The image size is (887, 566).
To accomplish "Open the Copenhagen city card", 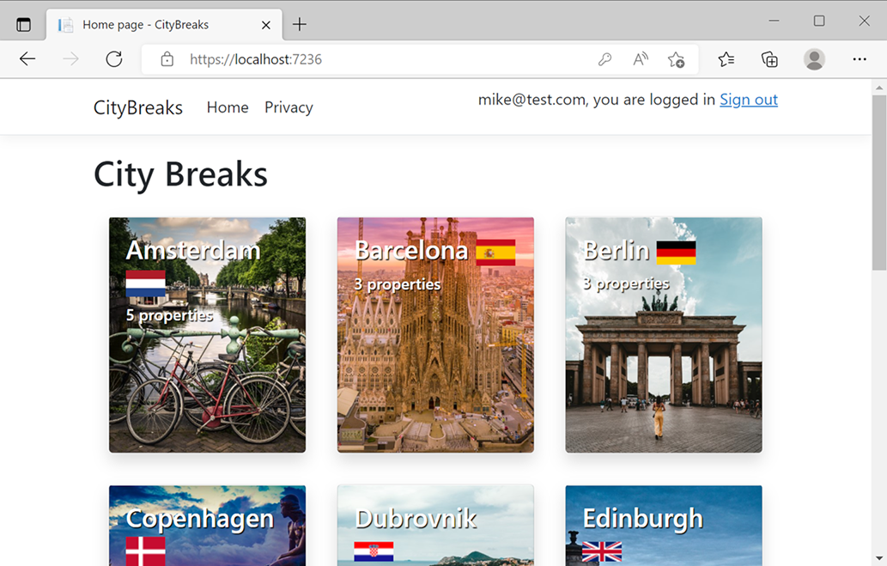I will pos(207,526).
